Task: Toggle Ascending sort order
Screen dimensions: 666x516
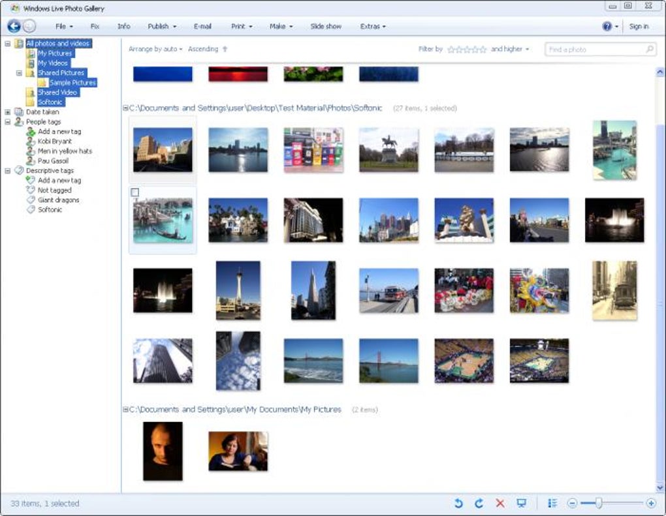Action: pos(204,49)
